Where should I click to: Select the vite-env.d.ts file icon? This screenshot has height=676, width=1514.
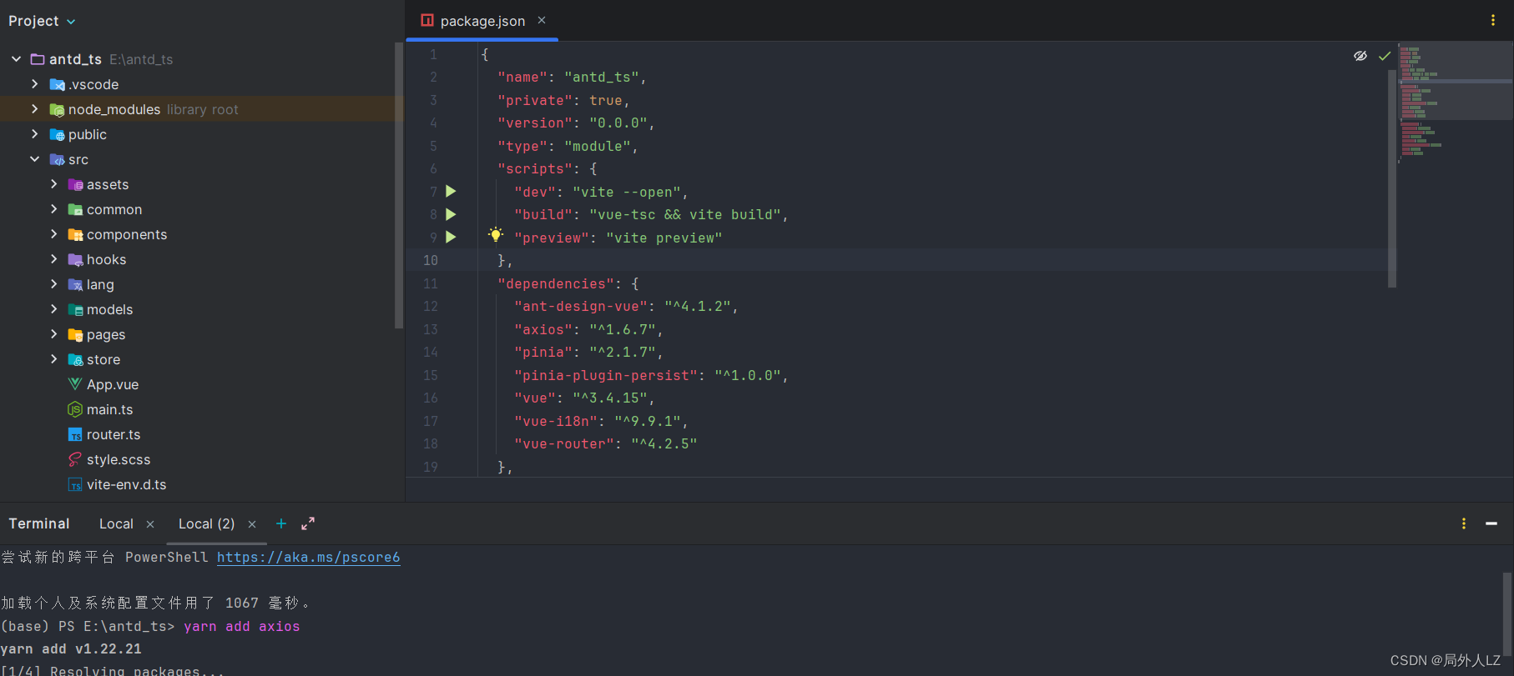pos(75,484)
